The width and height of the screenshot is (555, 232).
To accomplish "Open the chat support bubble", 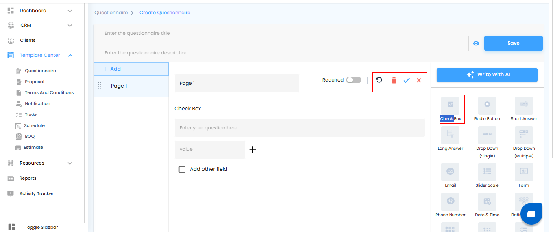I will (x=531, y=214).
